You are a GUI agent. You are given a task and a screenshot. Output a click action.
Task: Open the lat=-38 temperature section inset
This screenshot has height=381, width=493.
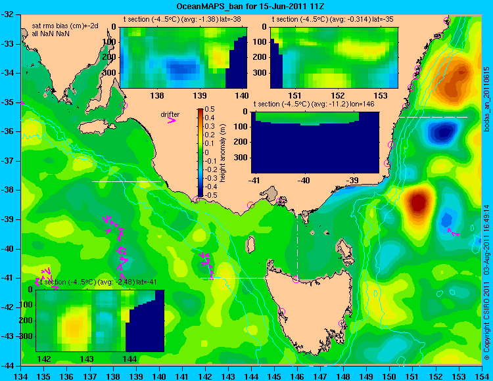(x=183, y=58)
